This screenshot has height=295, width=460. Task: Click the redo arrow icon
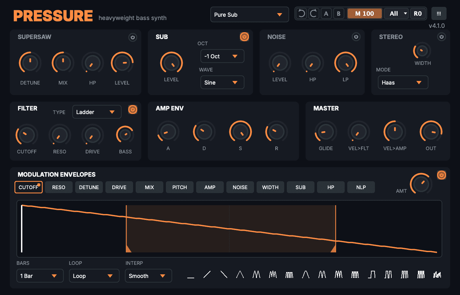[x=313, y=13]
